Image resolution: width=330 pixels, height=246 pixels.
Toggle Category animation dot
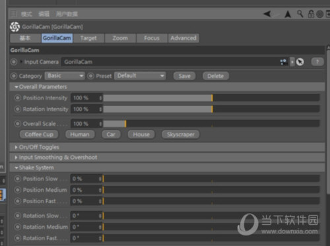tap(14, 76)
